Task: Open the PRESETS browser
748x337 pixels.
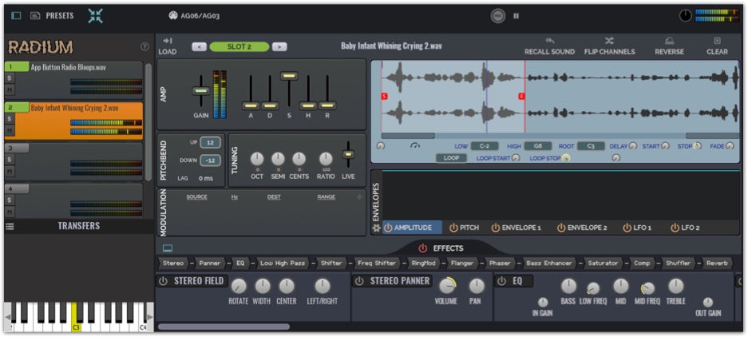Action: (53, 16)
